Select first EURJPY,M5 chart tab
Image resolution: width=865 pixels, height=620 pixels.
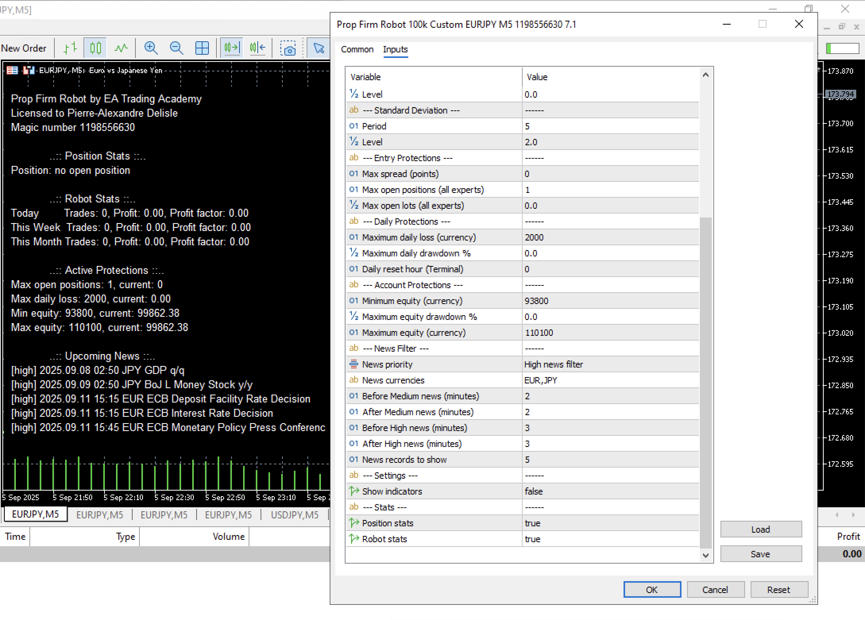(x=35, y=514)
